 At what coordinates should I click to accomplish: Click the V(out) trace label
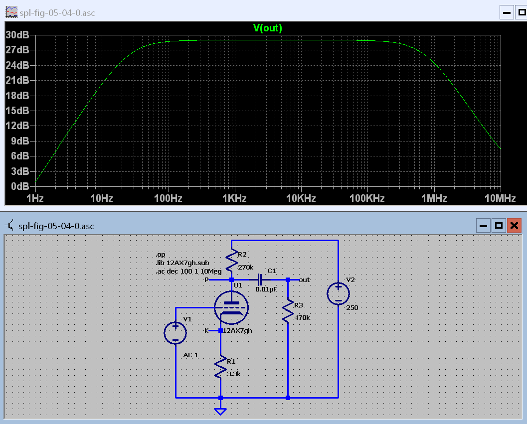tap(268, 28)
